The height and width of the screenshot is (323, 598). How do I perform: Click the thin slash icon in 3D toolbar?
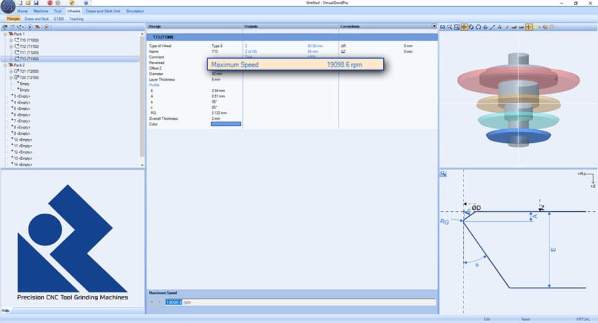click(507, 27)
